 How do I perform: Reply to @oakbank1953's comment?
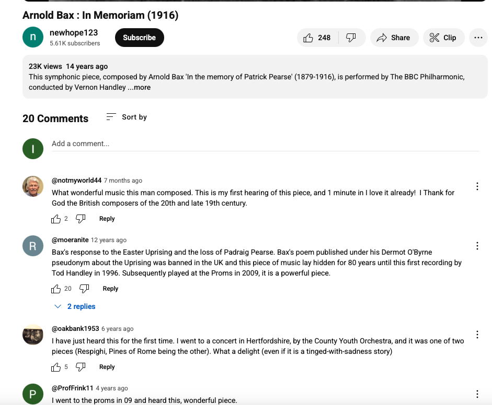click(107, 367)
